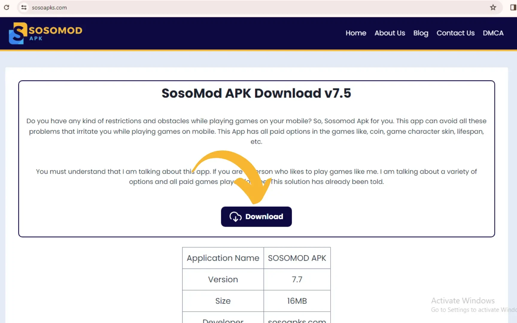The width and height of the screenshot is (517, 323).
Task: Select the SosoMod APK Download v7.5 heading
Action: pos(256,93)
